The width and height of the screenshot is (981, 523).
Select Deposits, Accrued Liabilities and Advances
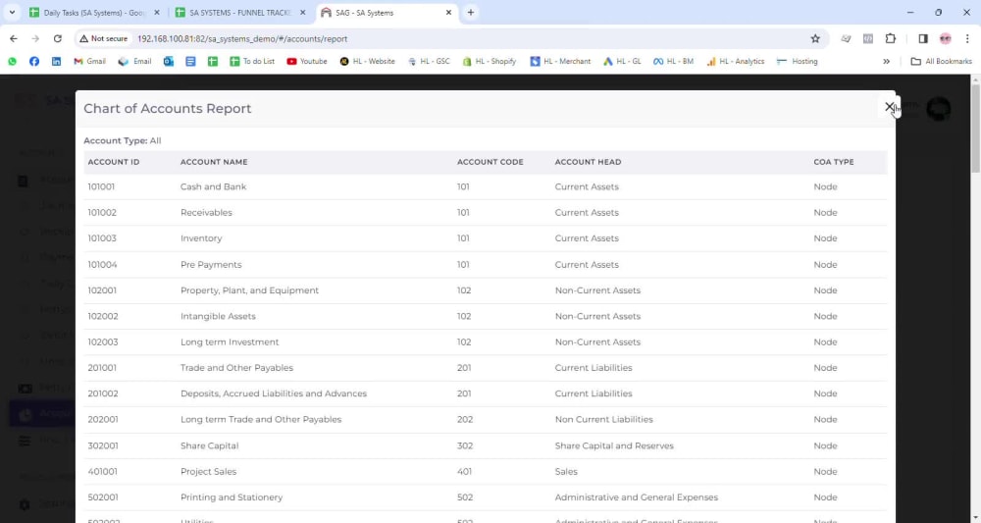point(274,393)
